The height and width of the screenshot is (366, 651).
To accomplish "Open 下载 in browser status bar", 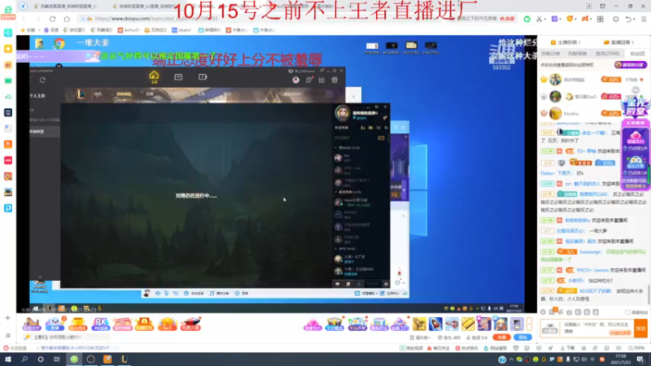I will click(567, 348).
